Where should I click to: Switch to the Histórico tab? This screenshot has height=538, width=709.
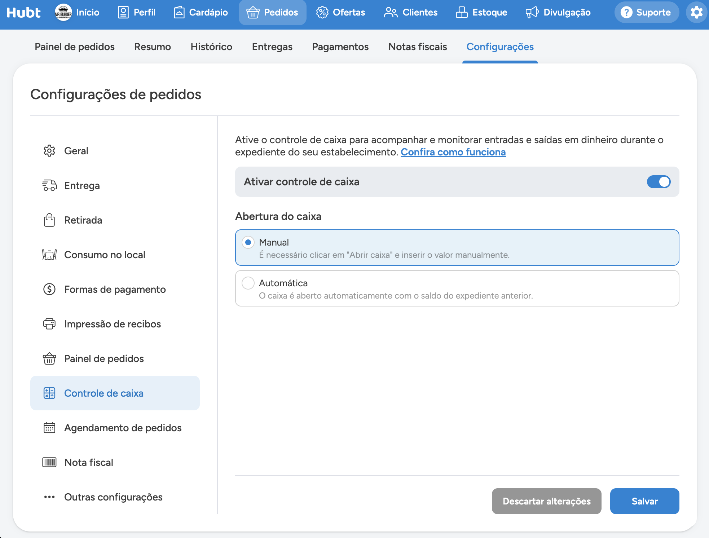[x=211, y=47]
